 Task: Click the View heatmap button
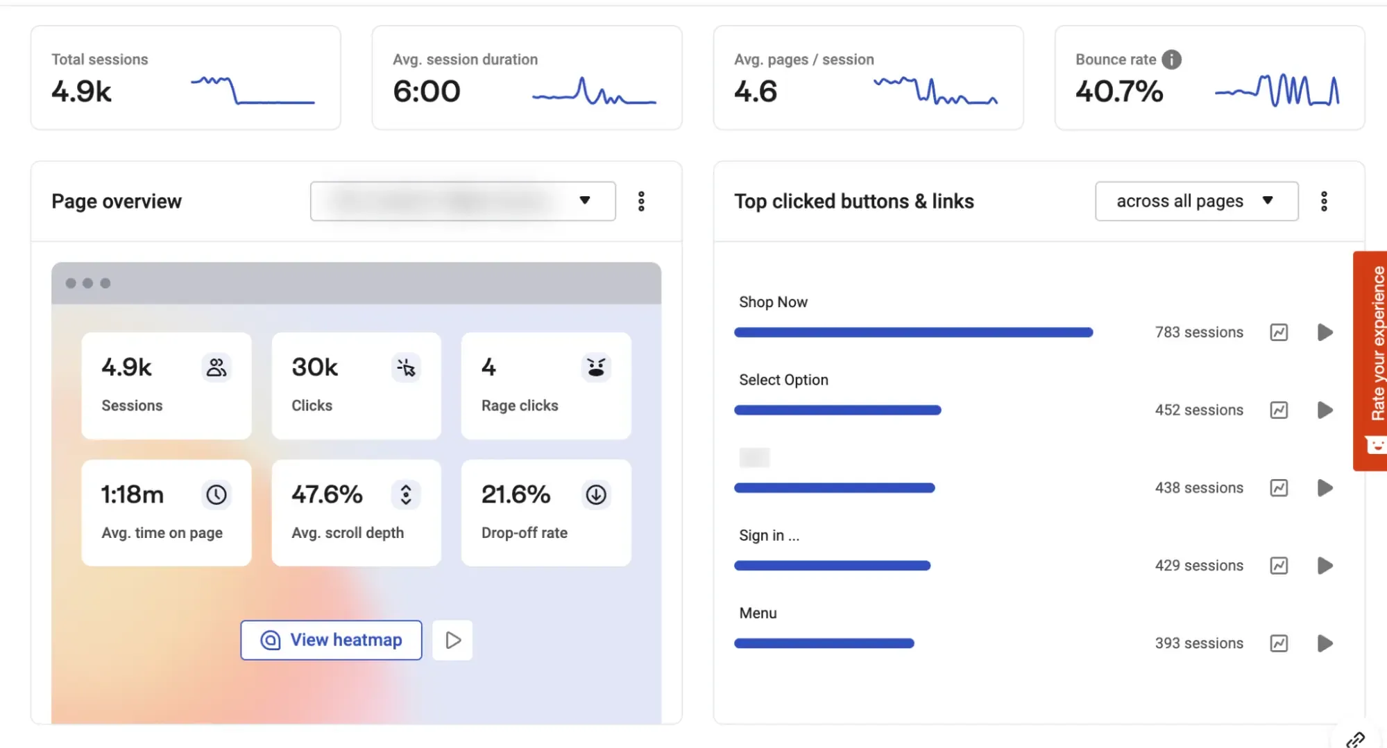(x=331, y=640)
